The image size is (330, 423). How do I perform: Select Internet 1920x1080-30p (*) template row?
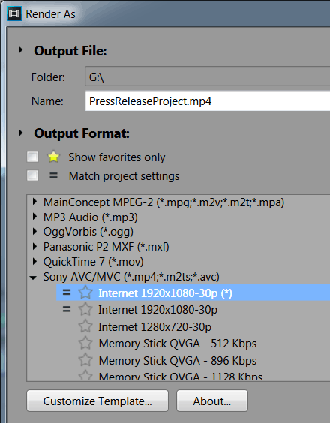point(193,292)
